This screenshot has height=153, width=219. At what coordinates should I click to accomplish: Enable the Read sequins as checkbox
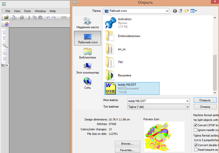pos(196,150)
